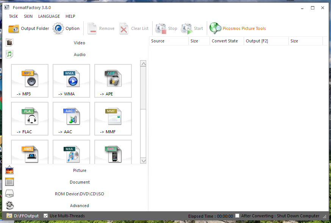This screenshot has width=331, height=223.
Task: Collapse the Audio category section
Action: coord(76,55)
